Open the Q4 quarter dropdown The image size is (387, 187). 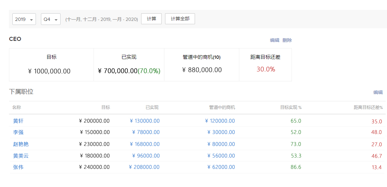51,19
